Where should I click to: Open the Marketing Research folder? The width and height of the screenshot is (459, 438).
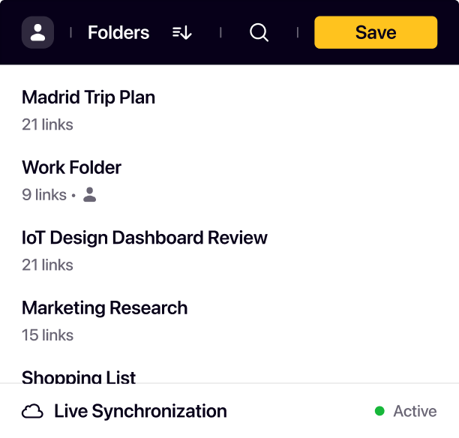(x=105, y=307)
